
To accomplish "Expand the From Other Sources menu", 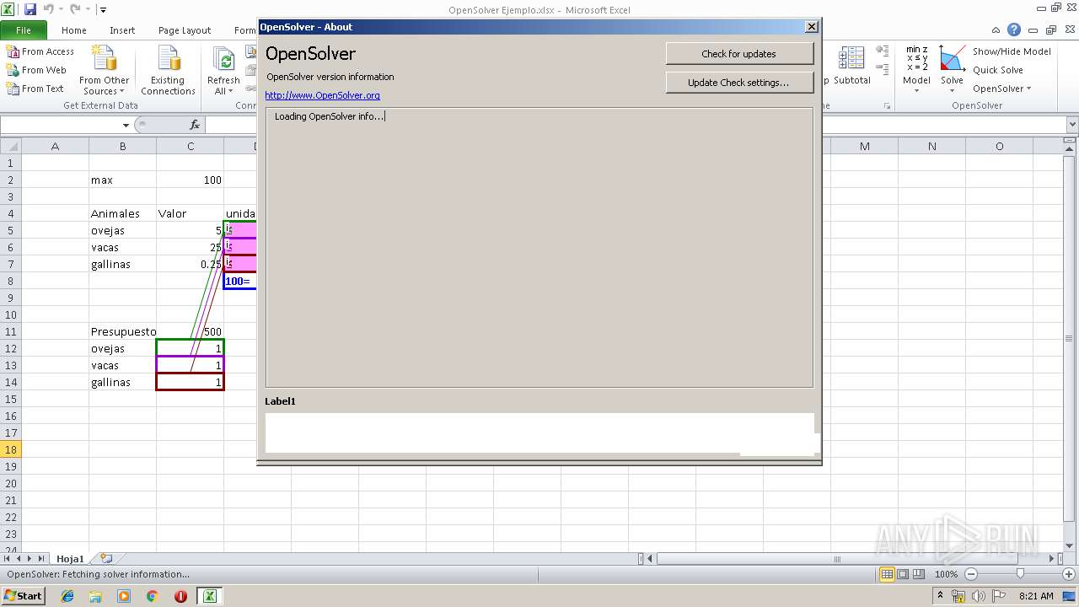I will coord(104,71).
